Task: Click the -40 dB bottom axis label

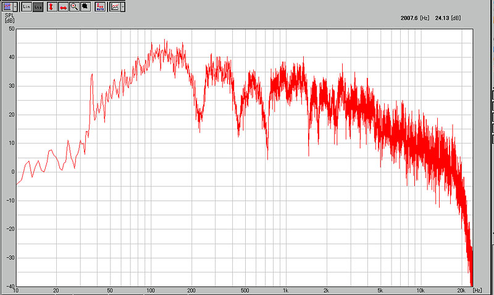Action: [x=10, y=286]
